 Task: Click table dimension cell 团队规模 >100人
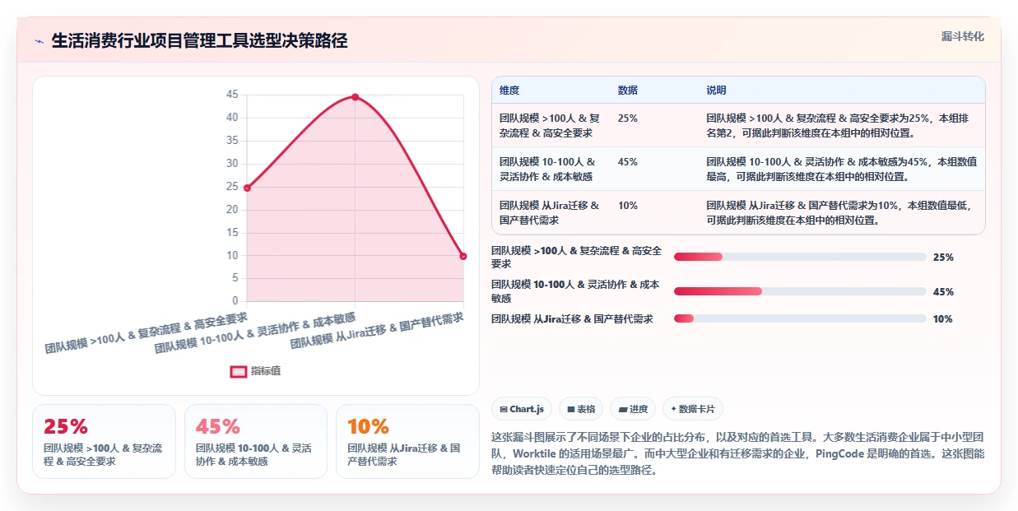point(550,125)
